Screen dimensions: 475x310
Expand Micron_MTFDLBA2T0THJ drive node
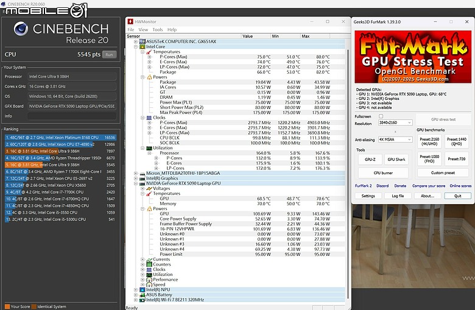coord(136,174)
